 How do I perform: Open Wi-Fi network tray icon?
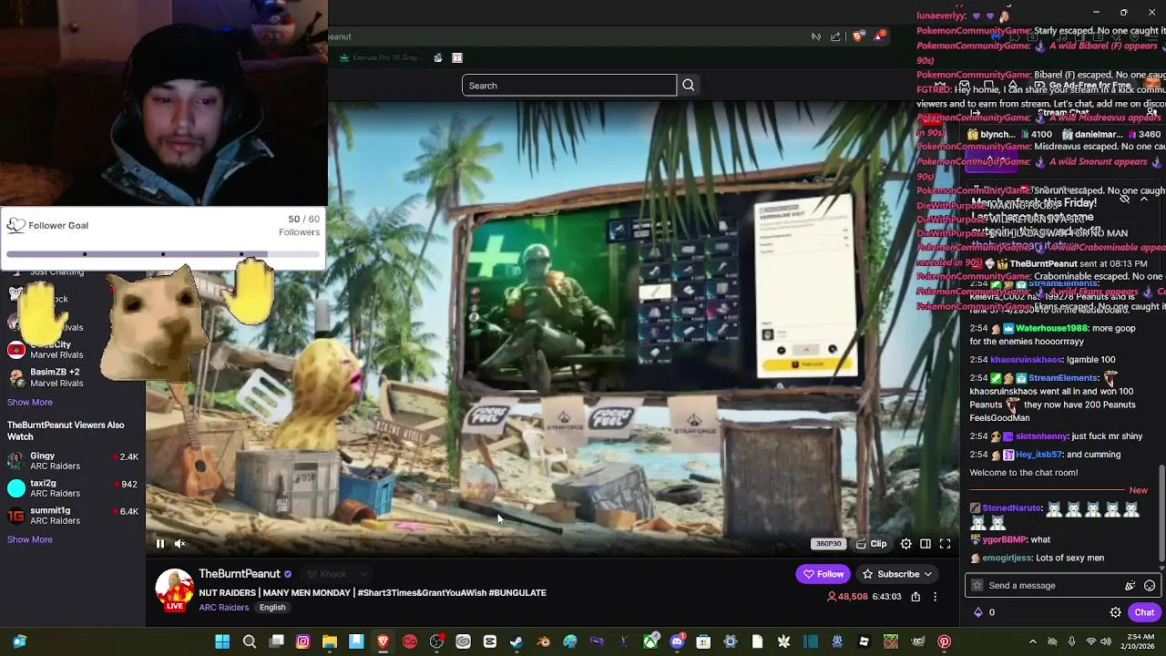coord(1091,641)
